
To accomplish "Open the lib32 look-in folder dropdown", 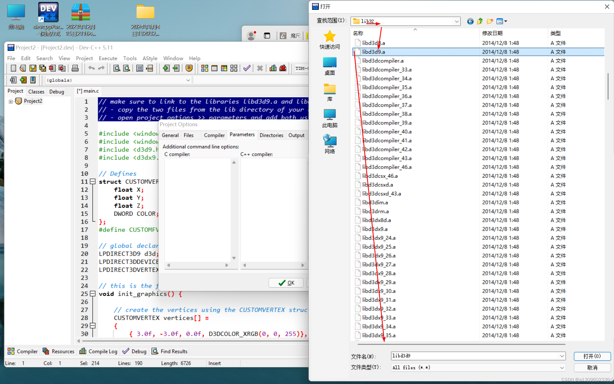I will click(x=456, y=21).
